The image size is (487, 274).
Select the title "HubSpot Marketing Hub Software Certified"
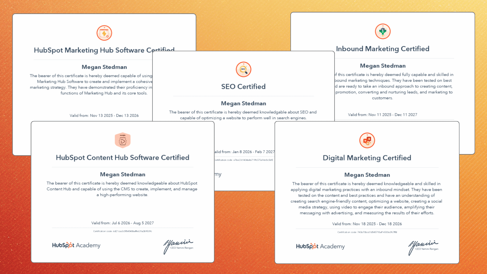(104, 50)
